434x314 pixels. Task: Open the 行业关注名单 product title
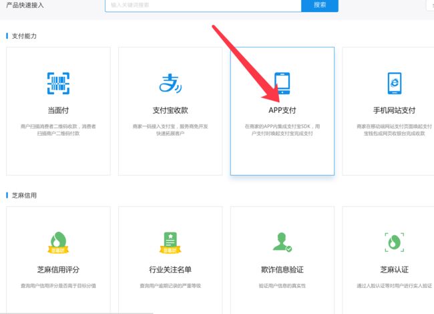click(170, 269)
